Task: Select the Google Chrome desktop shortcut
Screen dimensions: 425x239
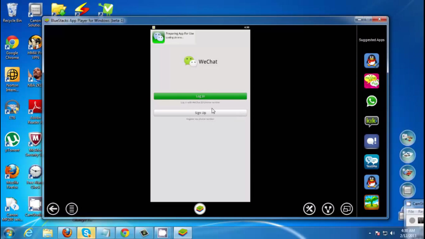Action: click(12, 47)
